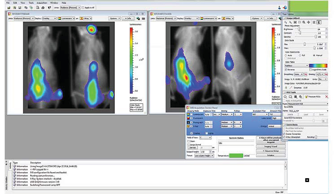Click the save disk icon in toolbar

click(20, 7)
